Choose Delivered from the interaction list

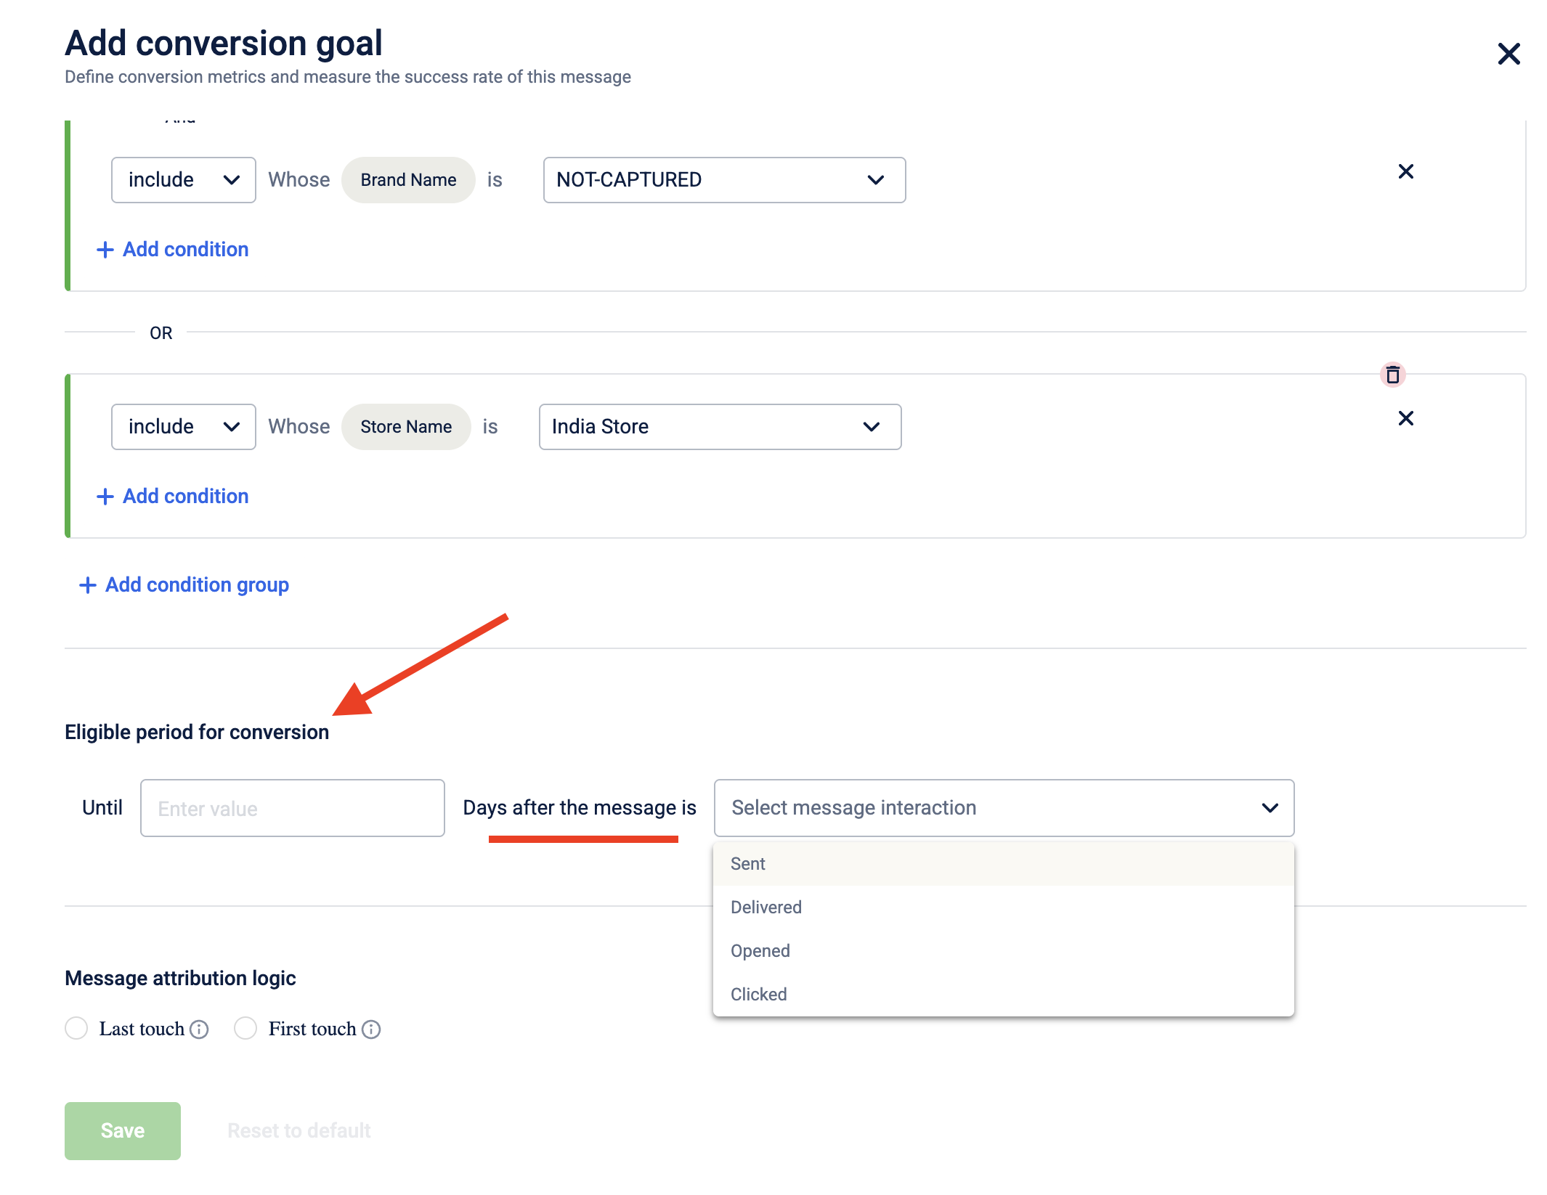pos(766,908)
